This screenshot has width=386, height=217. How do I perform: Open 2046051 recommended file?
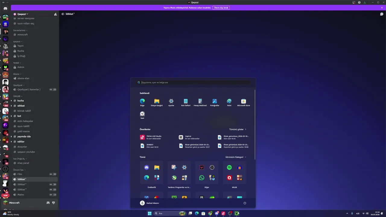coord(150,146)
